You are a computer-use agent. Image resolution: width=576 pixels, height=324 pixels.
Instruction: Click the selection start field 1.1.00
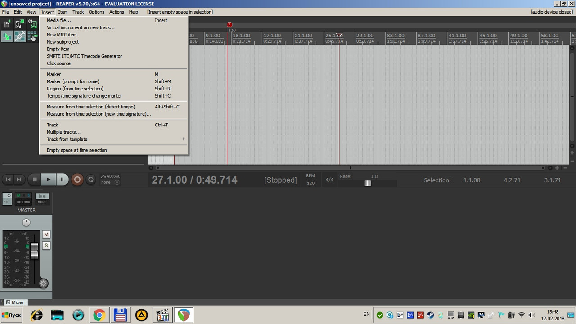pyautogui.click(x=472, y=180)
